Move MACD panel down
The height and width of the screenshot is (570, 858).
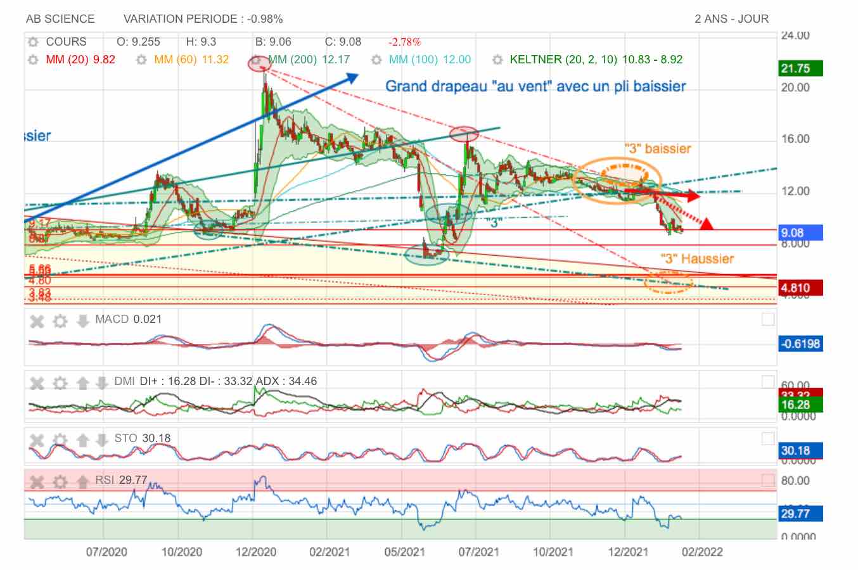coord(82,321)
